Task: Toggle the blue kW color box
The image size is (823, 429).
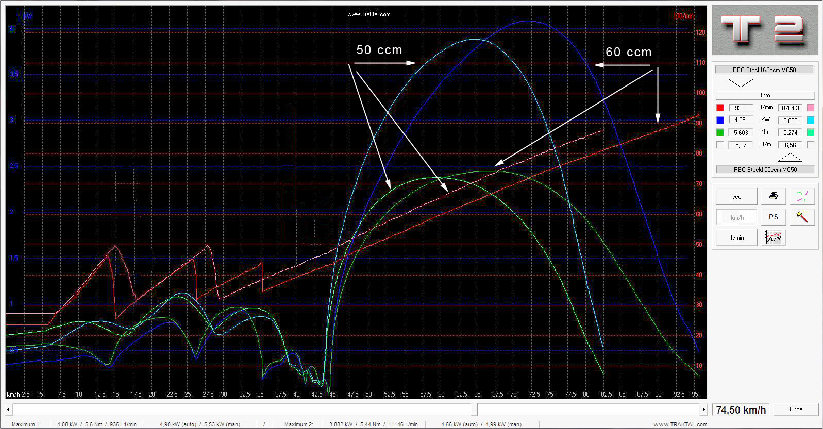Action: [x=720, y=120]
